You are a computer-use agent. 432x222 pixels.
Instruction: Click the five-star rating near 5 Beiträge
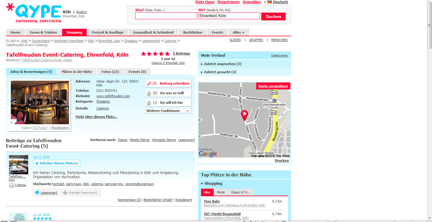(155, 54)
